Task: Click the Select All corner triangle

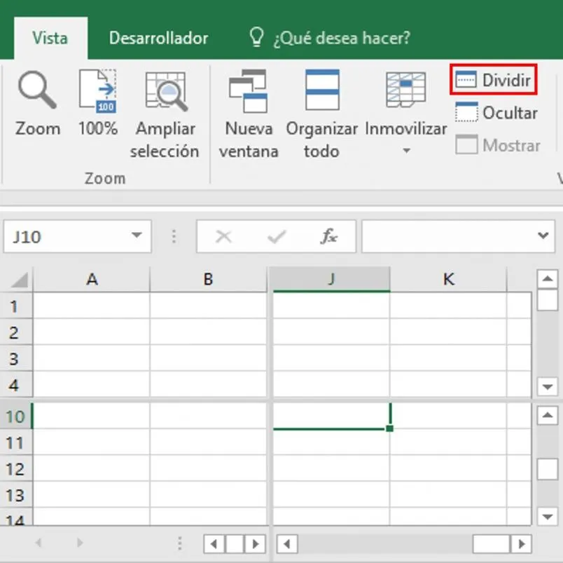Action: [x=19, y=280]
